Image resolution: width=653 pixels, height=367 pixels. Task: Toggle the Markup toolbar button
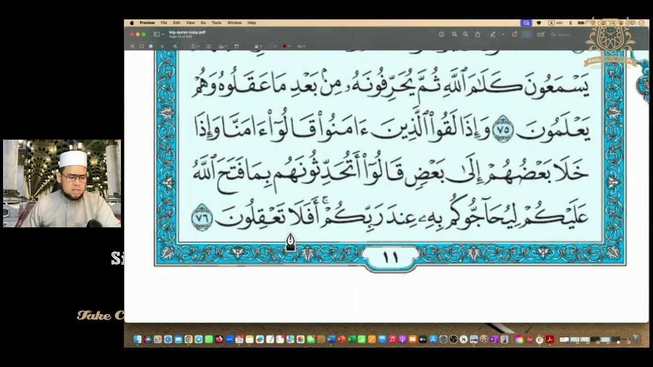tap(527, 34)
